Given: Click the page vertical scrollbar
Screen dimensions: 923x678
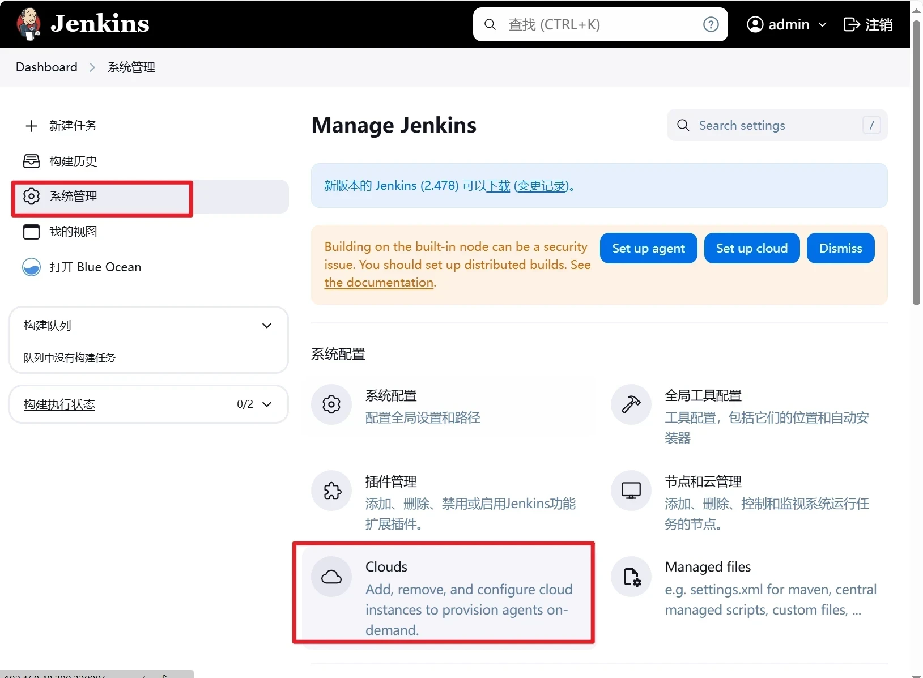Looking at the screenshot, I should (916, 164).
